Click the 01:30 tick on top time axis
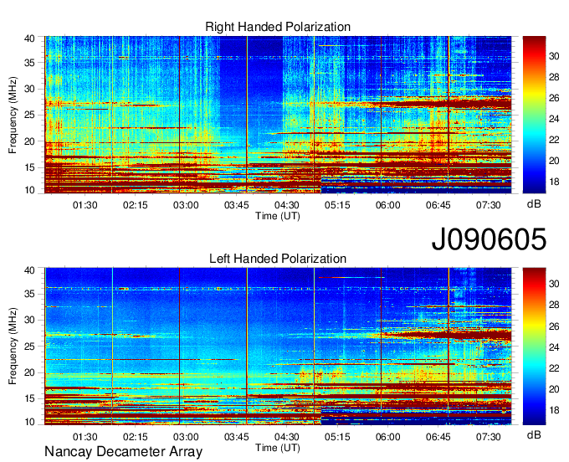 pyautogui.click(x=85, y=205)
